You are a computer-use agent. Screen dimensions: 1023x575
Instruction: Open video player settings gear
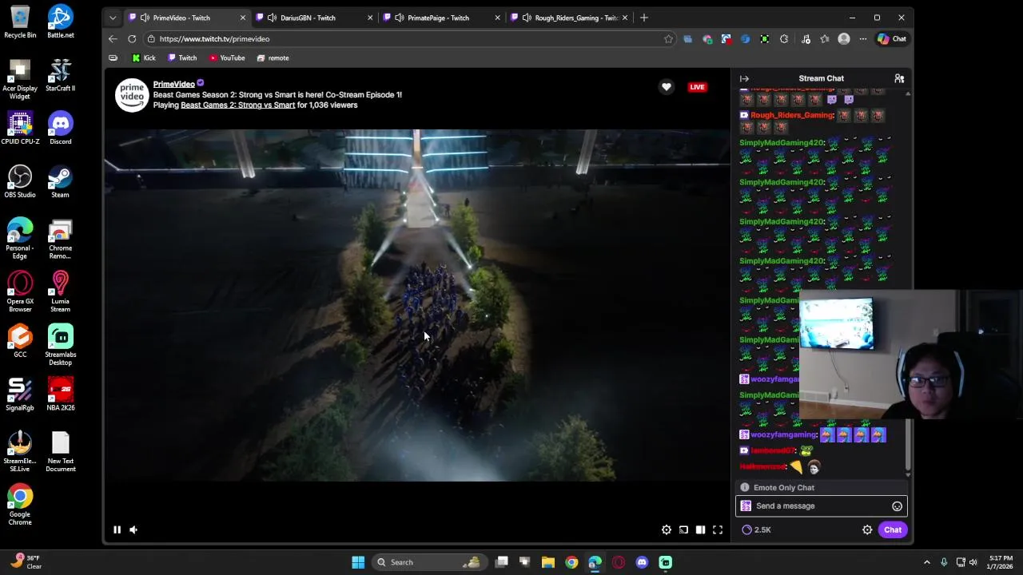click(667, 529)
